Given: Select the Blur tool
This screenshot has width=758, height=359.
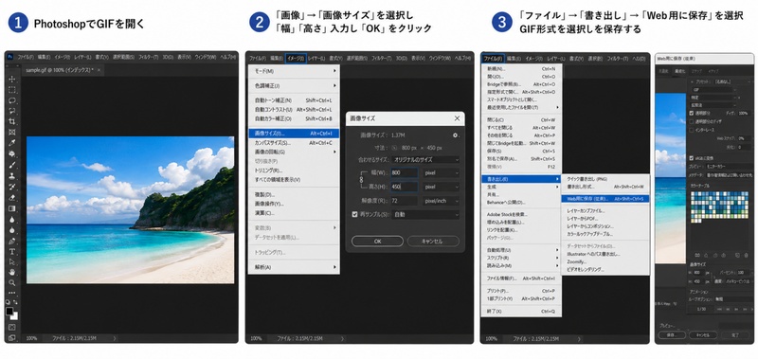Looking at the screenshot, I should [12, 220].
